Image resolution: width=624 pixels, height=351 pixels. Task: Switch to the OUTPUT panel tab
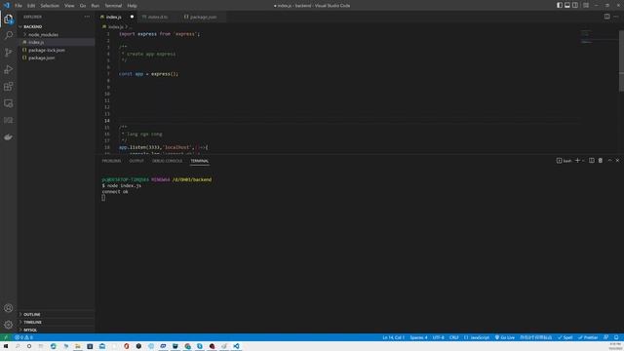(x=136, y=161)
